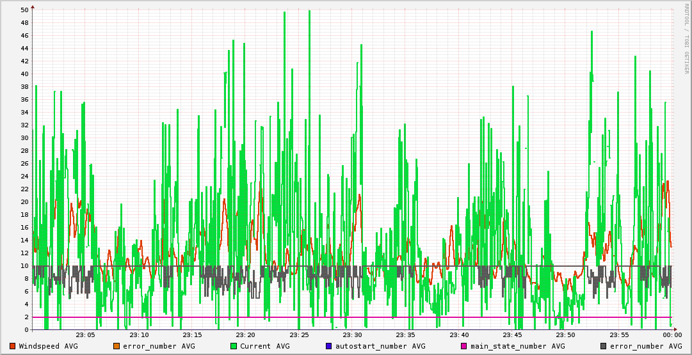This screenshot has width=692, height=355.
Task: Click the gray error_number legend swatch
Action: click(x=604, y=346)
